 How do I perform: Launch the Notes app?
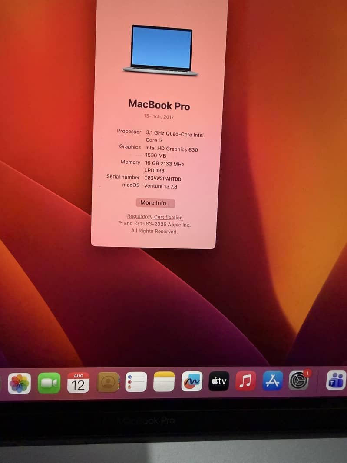point(164,381)
